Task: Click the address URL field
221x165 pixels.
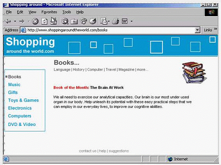Action: tap(110, 30)
